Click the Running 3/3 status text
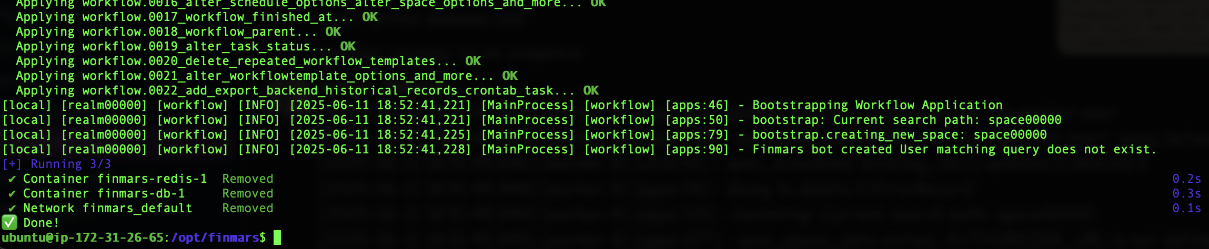This screenshot has width=1209, height=249. [x=71, y=164]
